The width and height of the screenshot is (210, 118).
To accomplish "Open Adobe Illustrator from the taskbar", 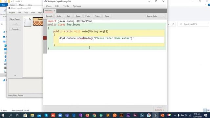I will [121, 115].
